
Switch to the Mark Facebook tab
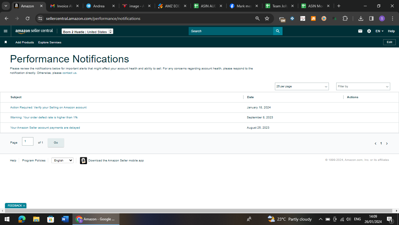click(x=244, y=6)
